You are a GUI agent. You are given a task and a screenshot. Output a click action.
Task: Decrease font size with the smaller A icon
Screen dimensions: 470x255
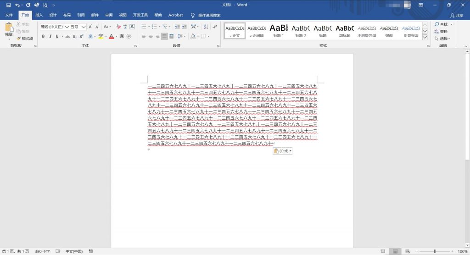tap(97, 27)
